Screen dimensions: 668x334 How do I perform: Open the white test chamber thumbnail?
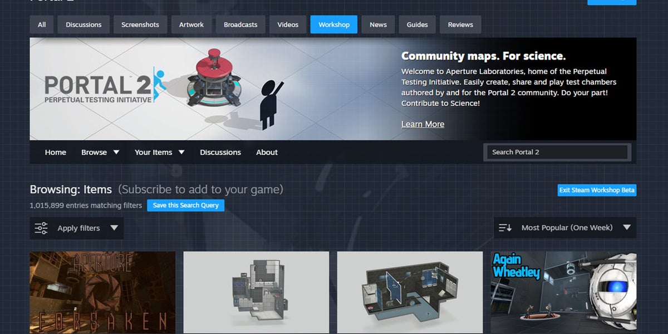click(x=256, y=293)
